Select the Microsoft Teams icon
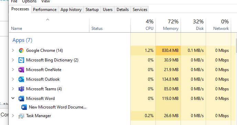 tap(21, 89)
